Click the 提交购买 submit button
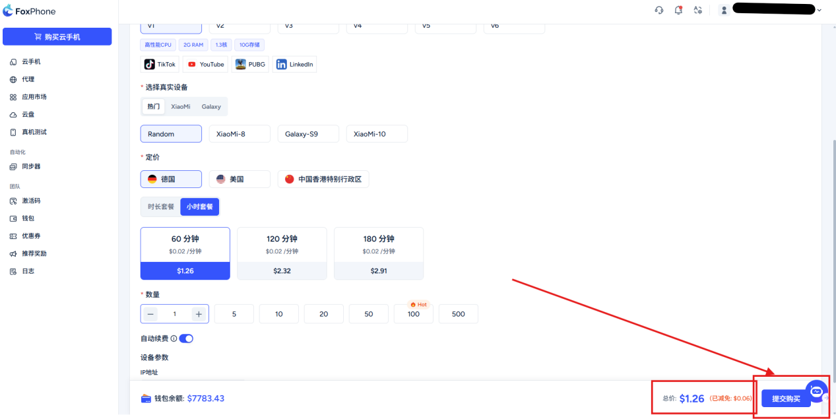 785,399
